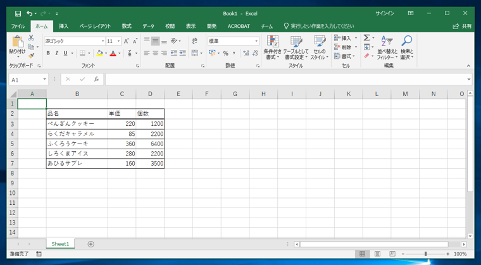Expand the formula bar
Image resolution: width=481 pixels, height=265 pixels.
click(469, 80)
